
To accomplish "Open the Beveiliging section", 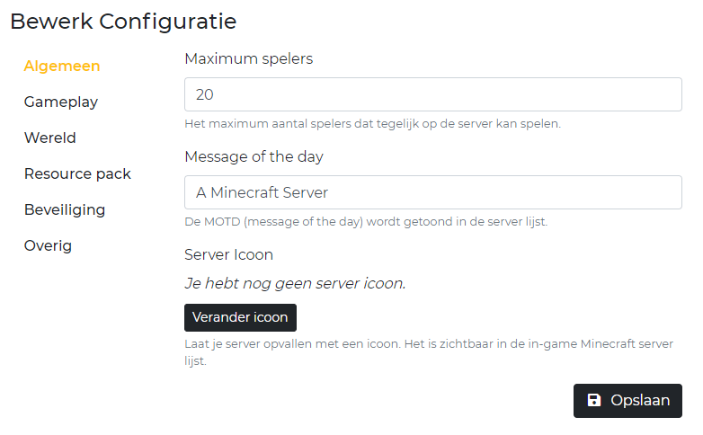I will tap(65, 209).
